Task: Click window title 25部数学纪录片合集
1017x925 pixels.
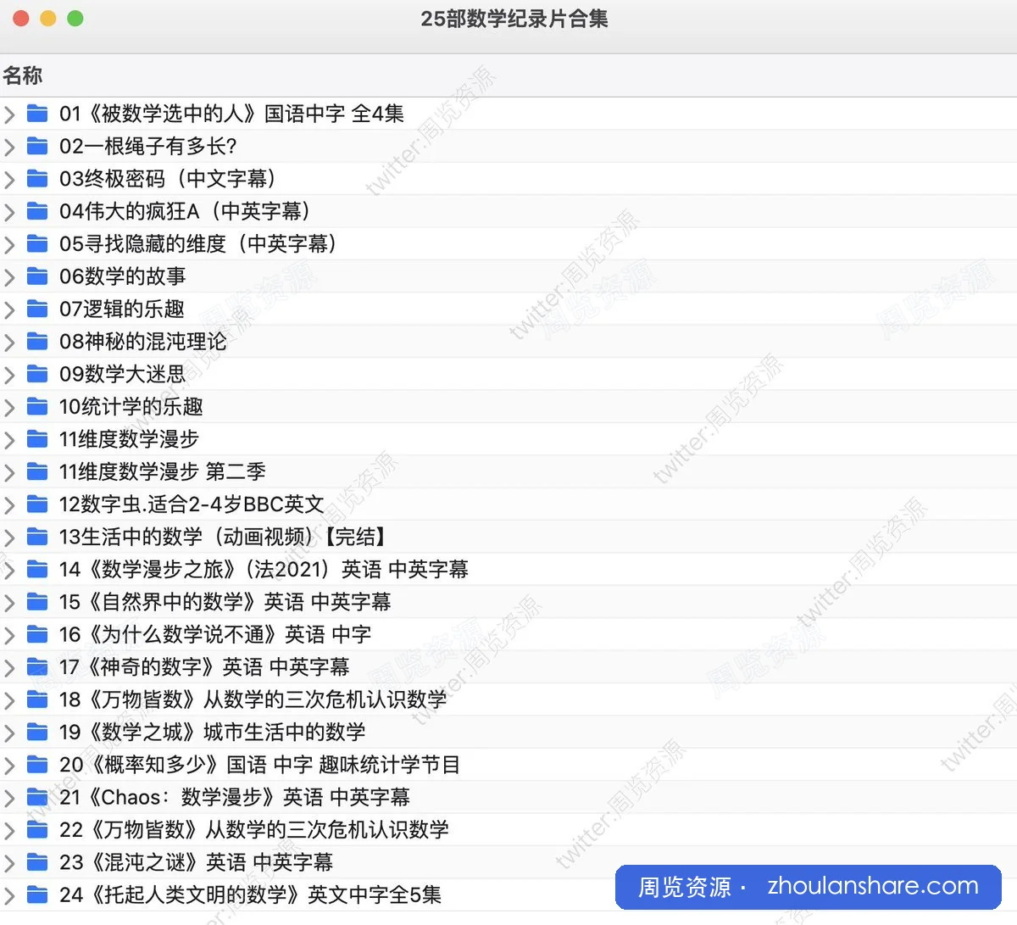Action: 514,19
